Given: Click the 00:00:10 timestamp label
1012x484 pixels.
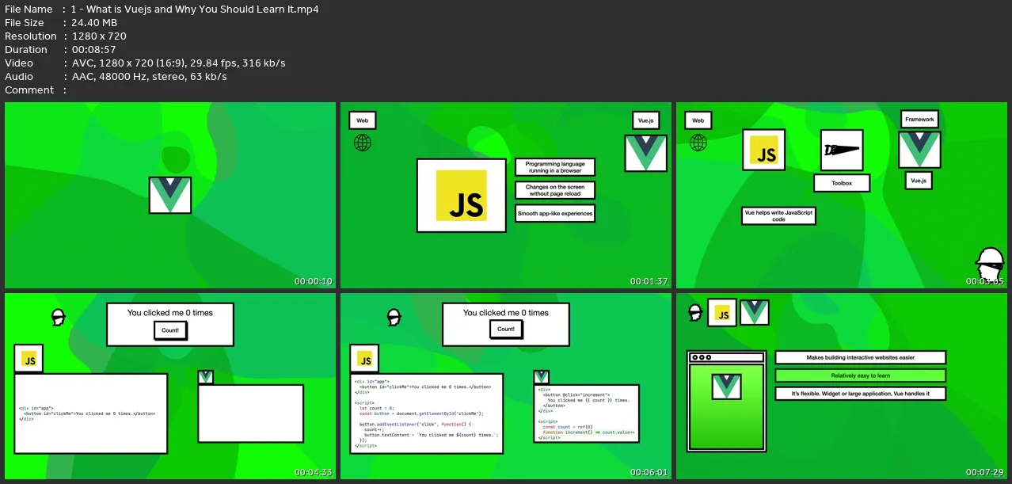Looking at the screenshot, I should coord(314,281).
